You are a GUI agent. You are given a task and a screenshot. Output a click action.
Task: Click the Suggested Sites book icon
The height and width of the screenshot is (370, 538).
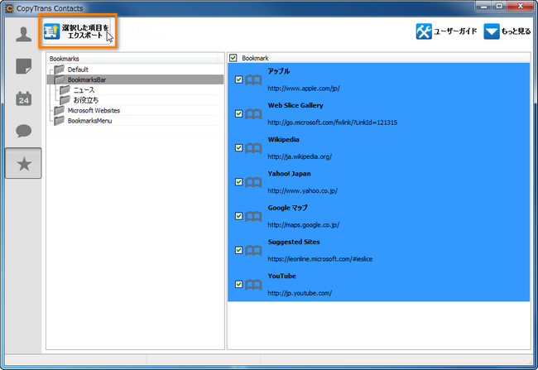[253, 250]
